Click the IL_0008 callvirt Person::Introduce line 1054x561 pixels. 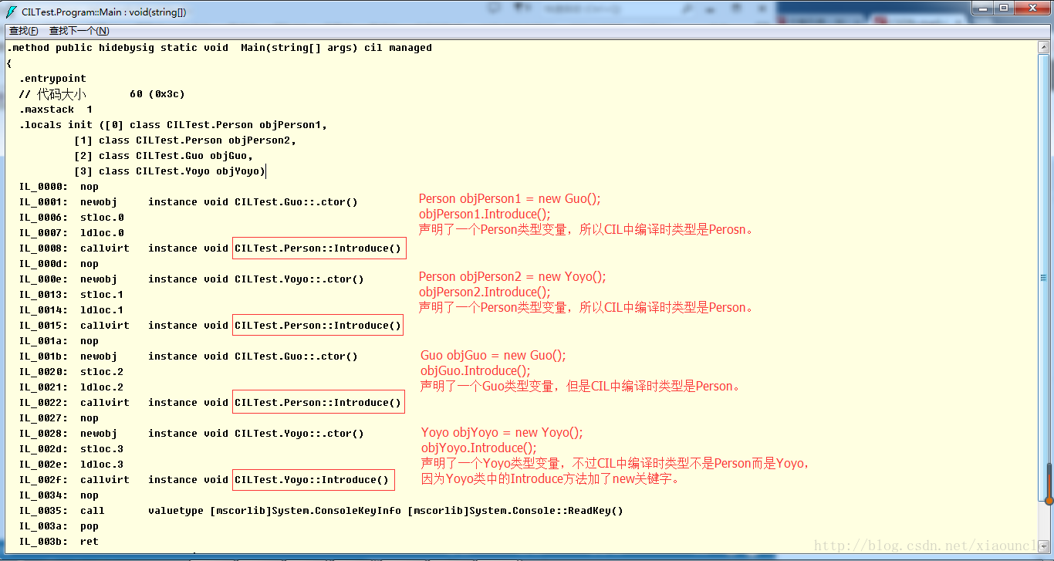pos(210,248)
